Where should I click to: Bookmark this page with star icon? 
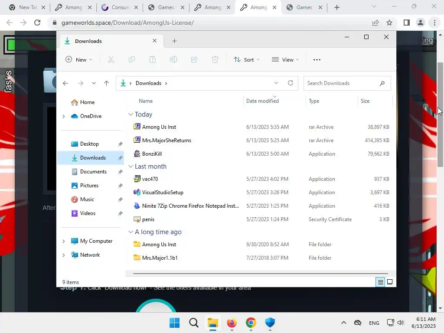pyautogui.click(x=389, y=23)
